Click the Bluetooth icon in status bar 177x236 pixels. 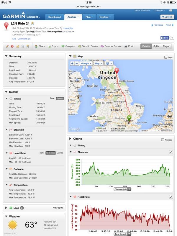click(x=161, y=2)
